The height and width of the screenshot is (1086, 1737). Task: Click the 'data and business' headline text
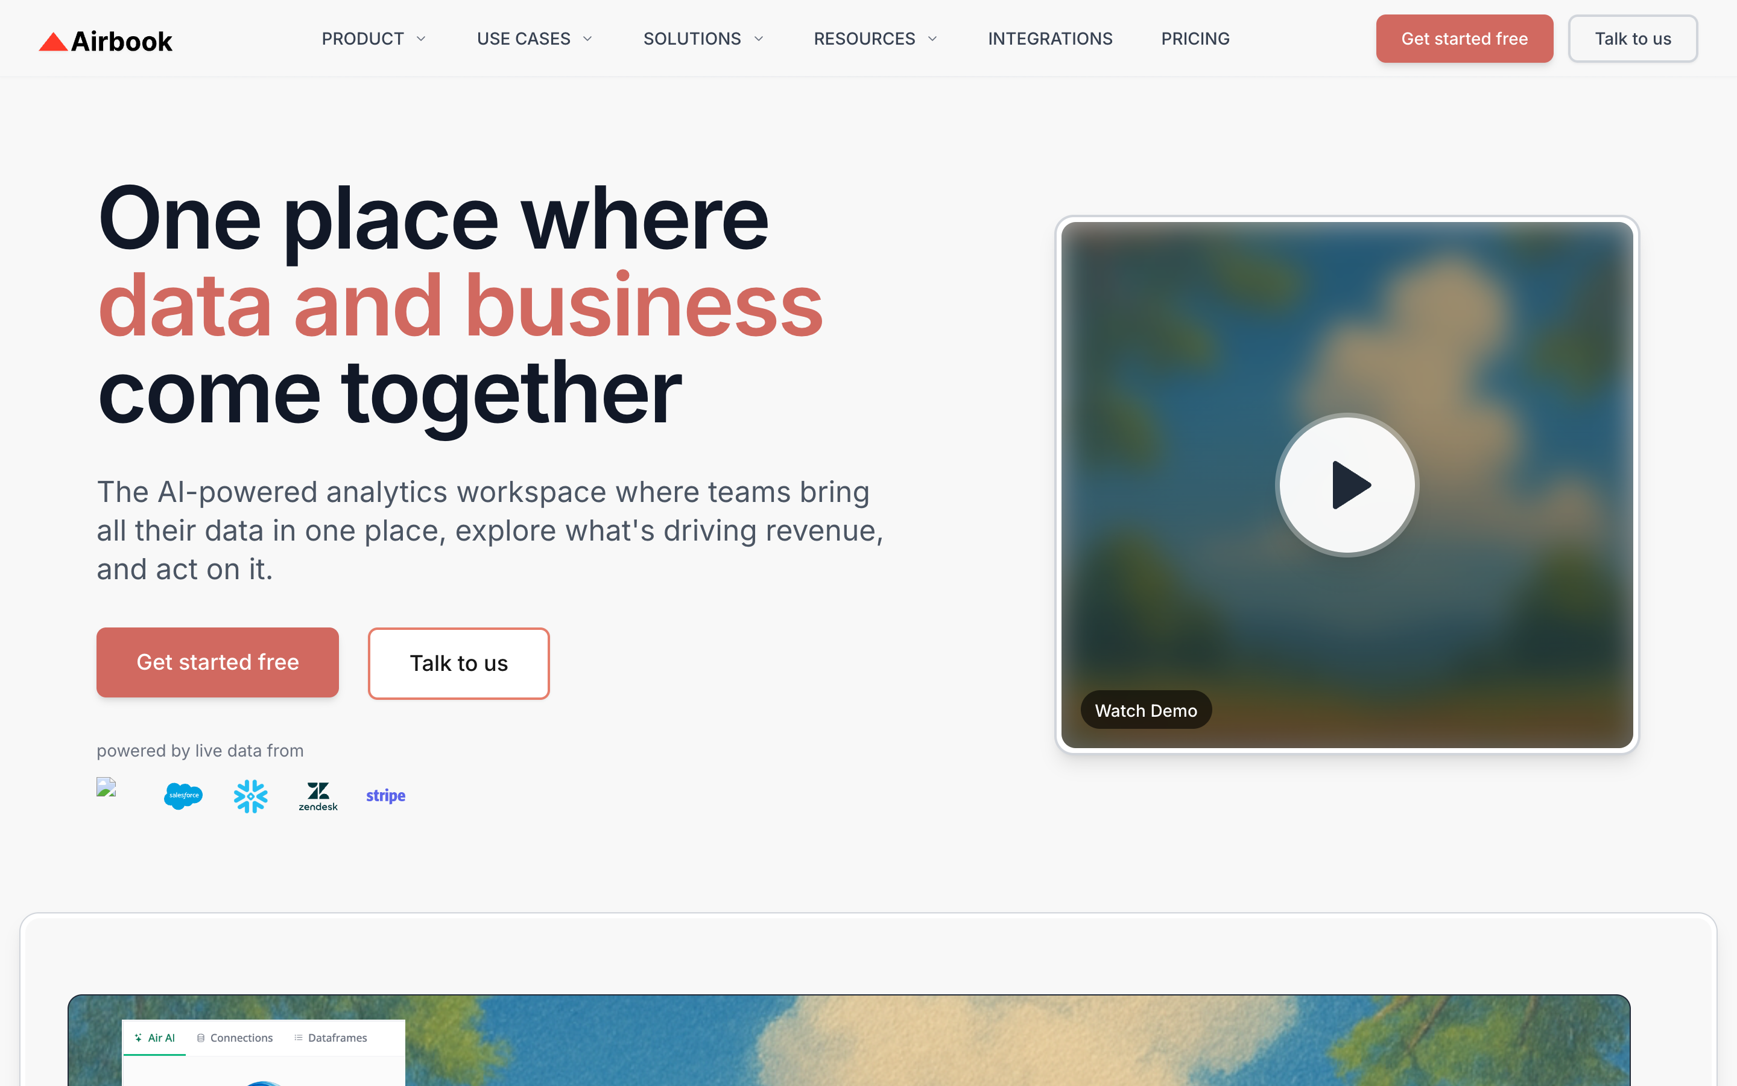tap(460, 305)
